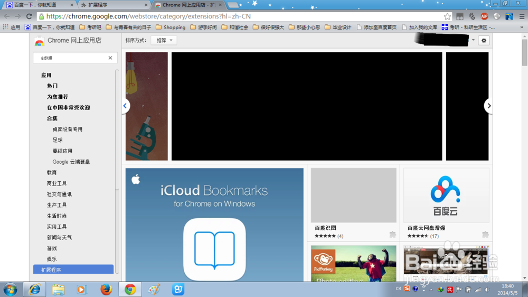Image resolution: width=528 pixels, height=297 pixels.
Task: Show more bookmarks with the overflow chevron
Action: pyautogui.click(x=522, y=27)
